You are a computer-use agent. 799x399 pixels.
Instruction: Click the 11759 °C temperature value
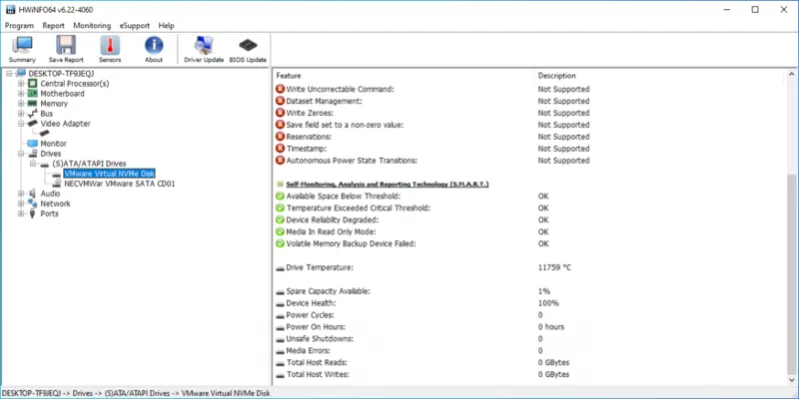(554, 267)
